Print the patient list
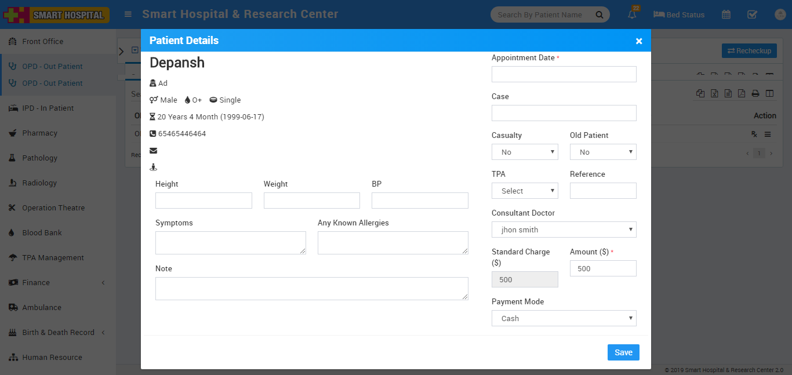 755,94
